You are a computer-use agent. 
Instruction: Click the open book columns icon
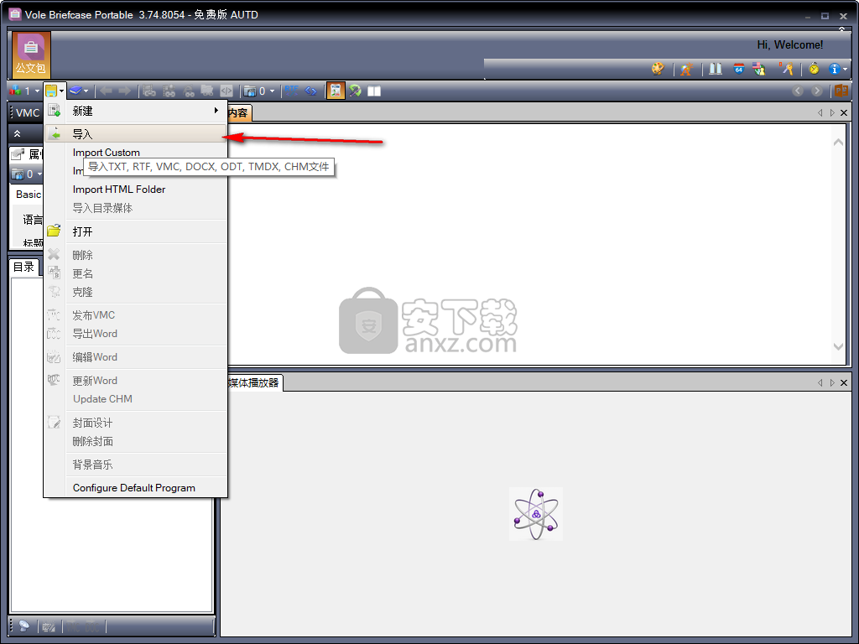(x=716, y=69)
